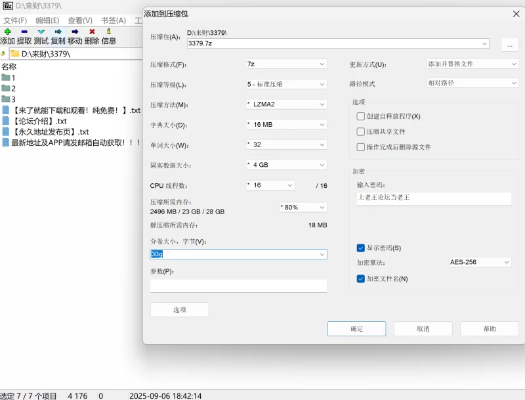Click the OK (确定) button

356,328
